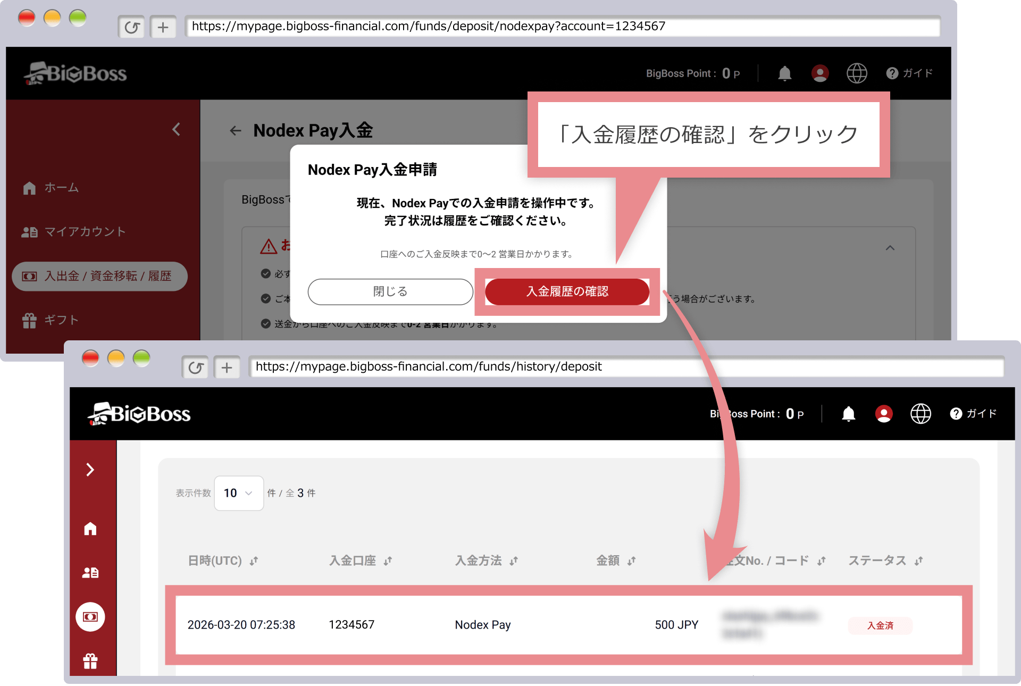Select ホーム in the sidebar menu
This screenshot has width=1021, height=686.
[x=51, y=188]
